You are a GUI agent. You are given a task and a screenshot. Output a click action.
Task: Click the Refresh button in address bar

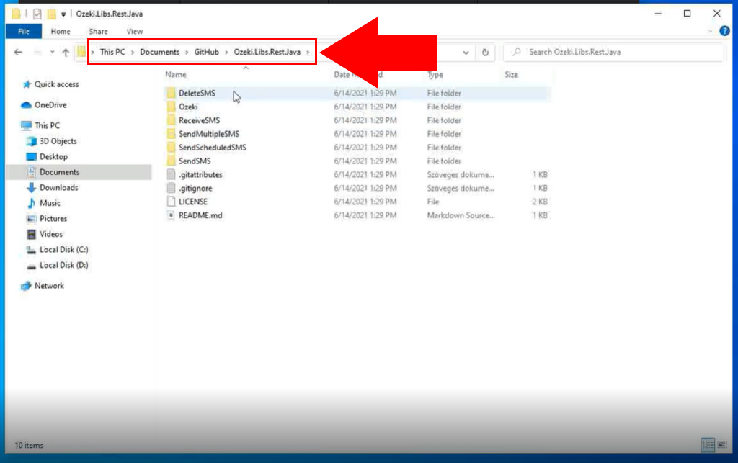coord(486,53)
